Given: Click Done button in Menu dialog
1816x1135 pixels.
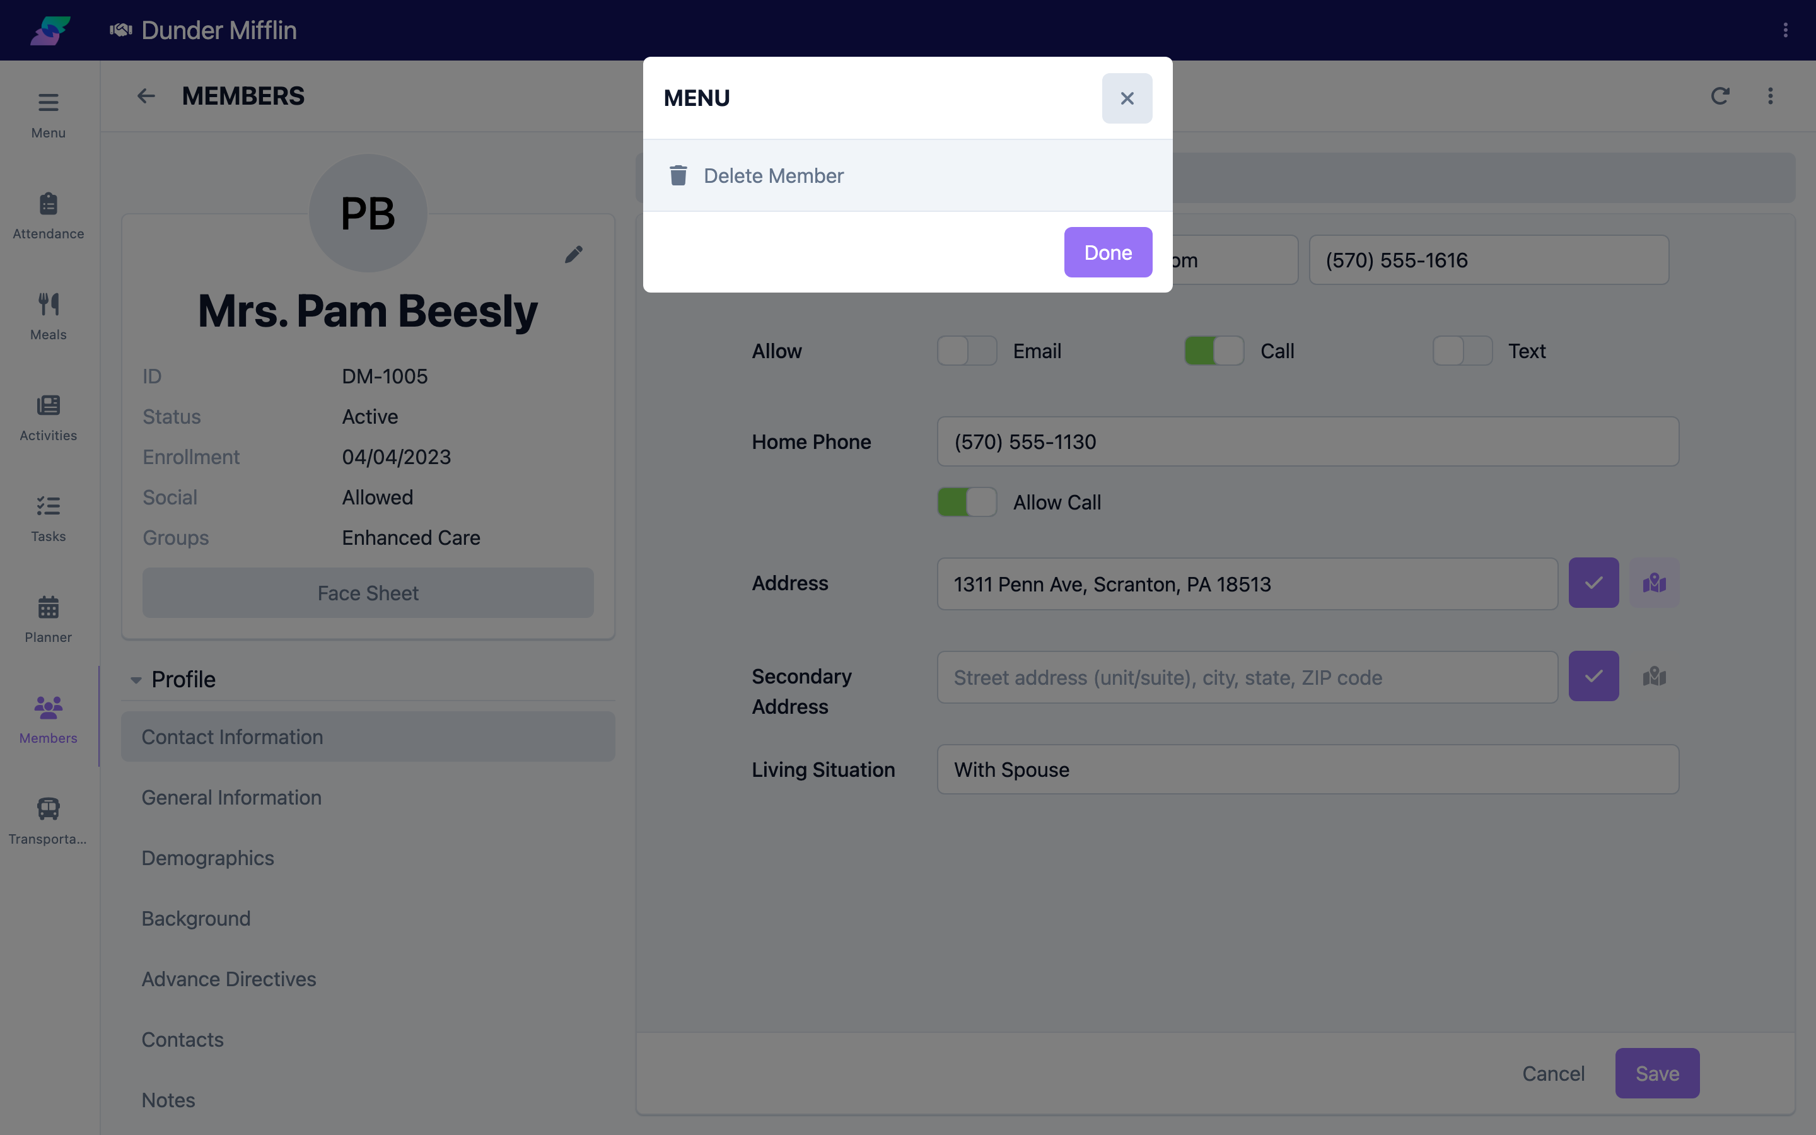Looking at the screenshot, I should 1108,252.
